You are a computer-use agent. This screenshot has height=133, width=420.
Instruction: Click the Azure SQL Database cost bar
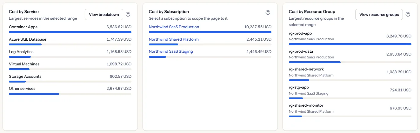click(x=70, y=44)
